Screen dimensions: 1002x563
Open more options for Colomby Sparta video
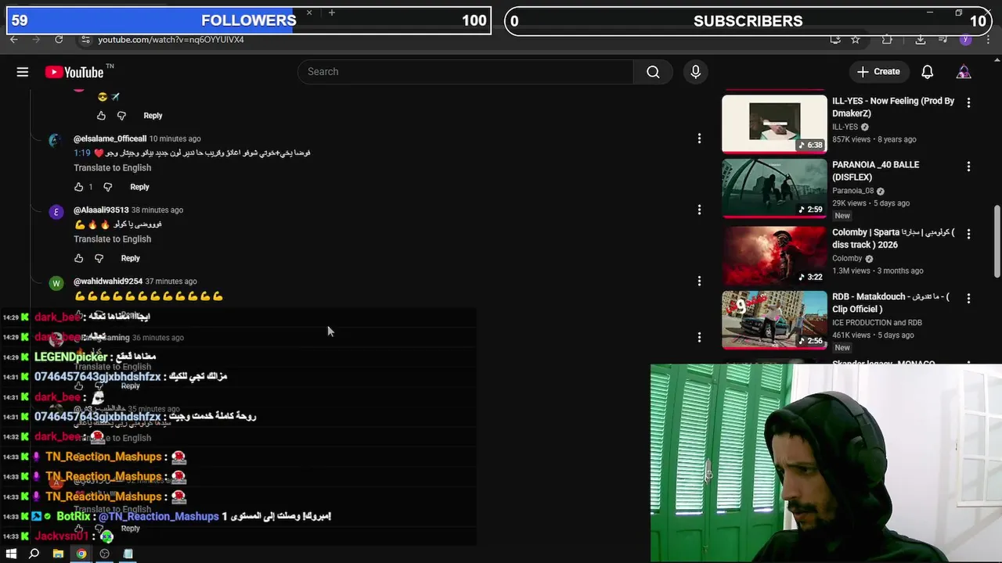pos(968,234)
